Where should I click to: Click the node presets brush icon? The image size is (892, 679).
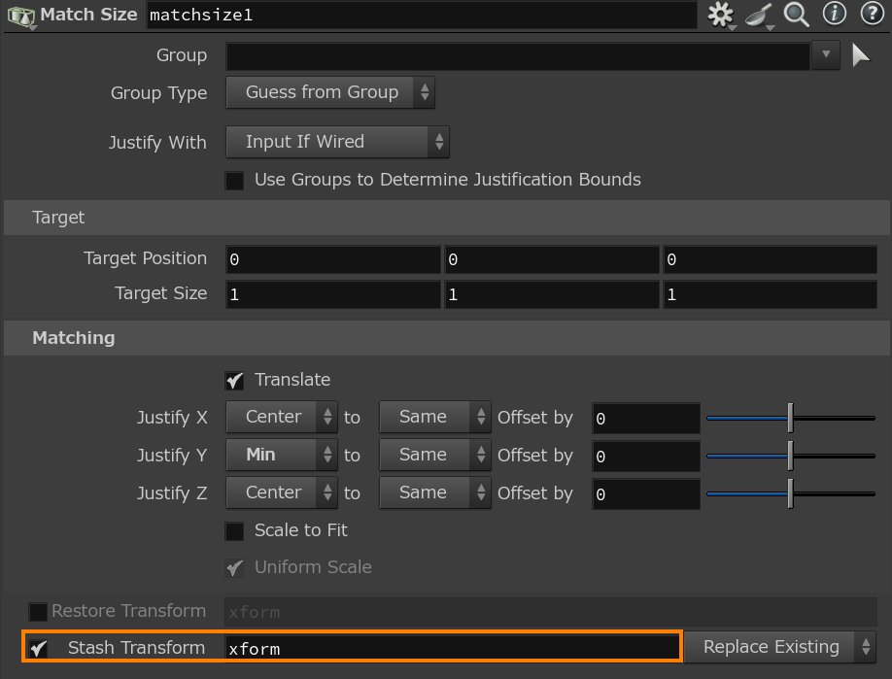click(x=758, y=15)
